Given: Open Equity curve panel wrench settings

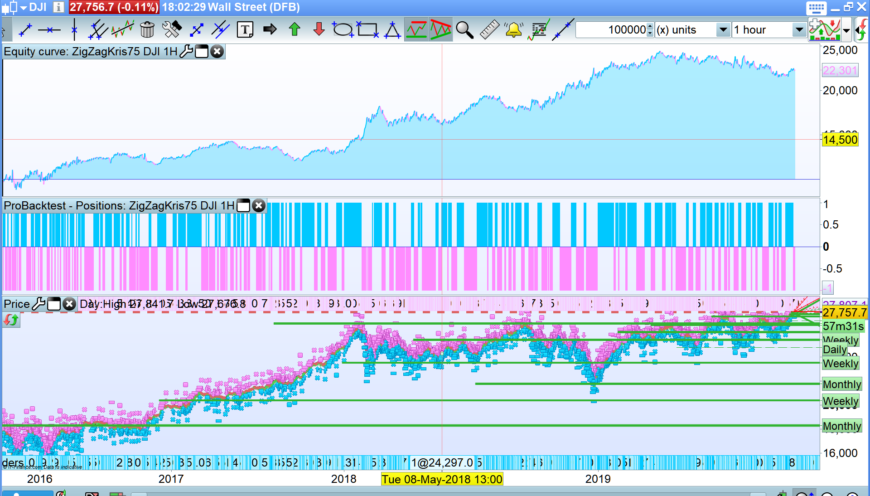Looking at the screenshot, I should tap(186, 52).
